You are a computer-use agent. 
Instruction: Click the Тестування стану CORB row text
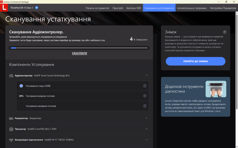(38, 86)
